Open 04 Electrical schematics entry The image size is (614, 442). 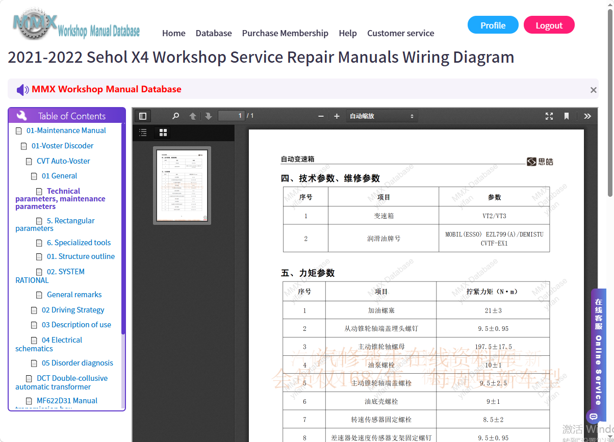point(49,344)
